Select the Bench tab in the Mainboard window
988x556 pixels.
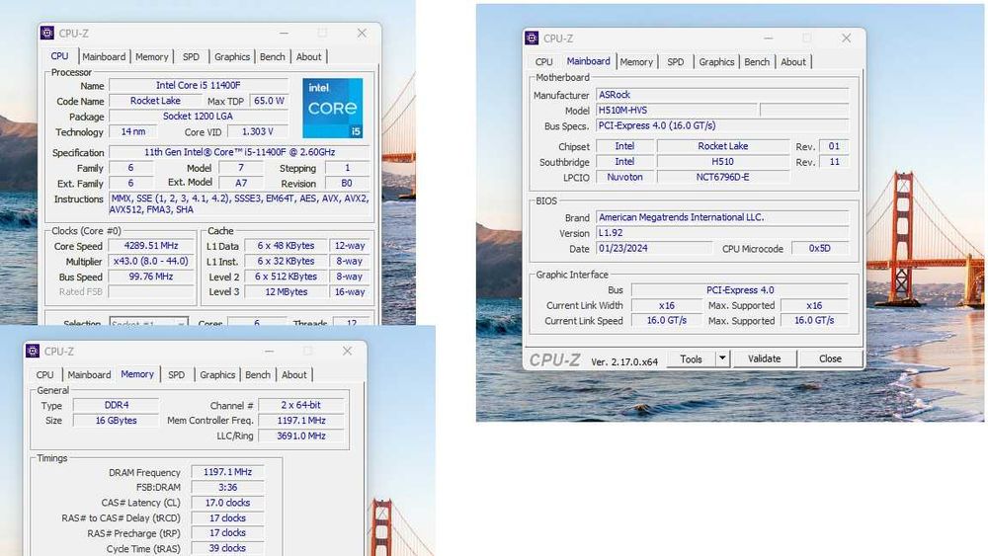point(757,61)
